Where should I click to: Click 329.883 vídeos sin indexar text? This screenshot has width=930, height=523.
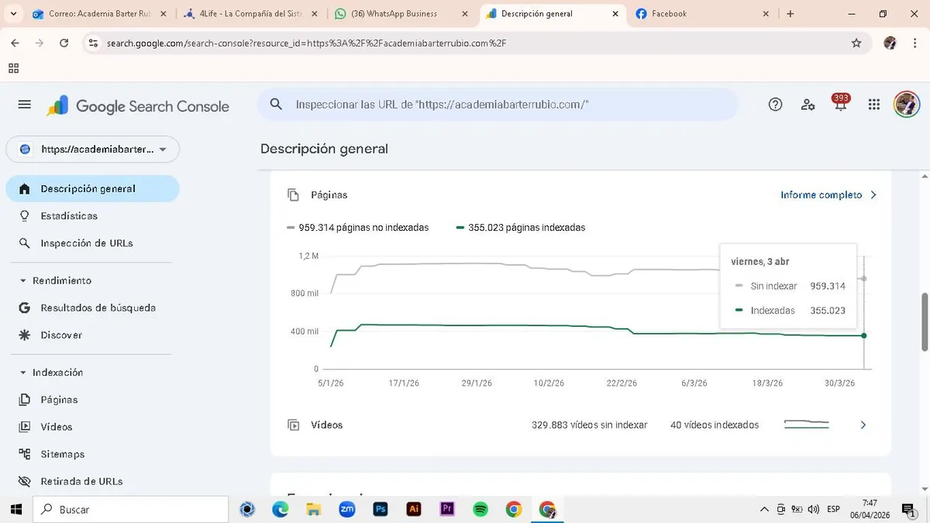click(x=589, y=425)
